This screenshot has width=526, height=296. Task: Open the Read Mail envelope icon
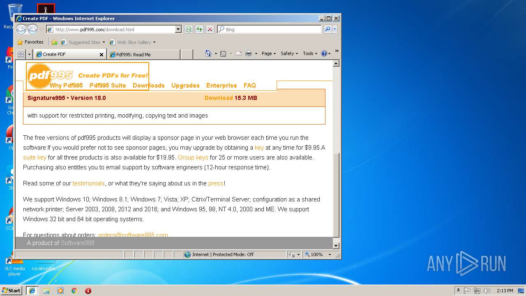[238, 53]
